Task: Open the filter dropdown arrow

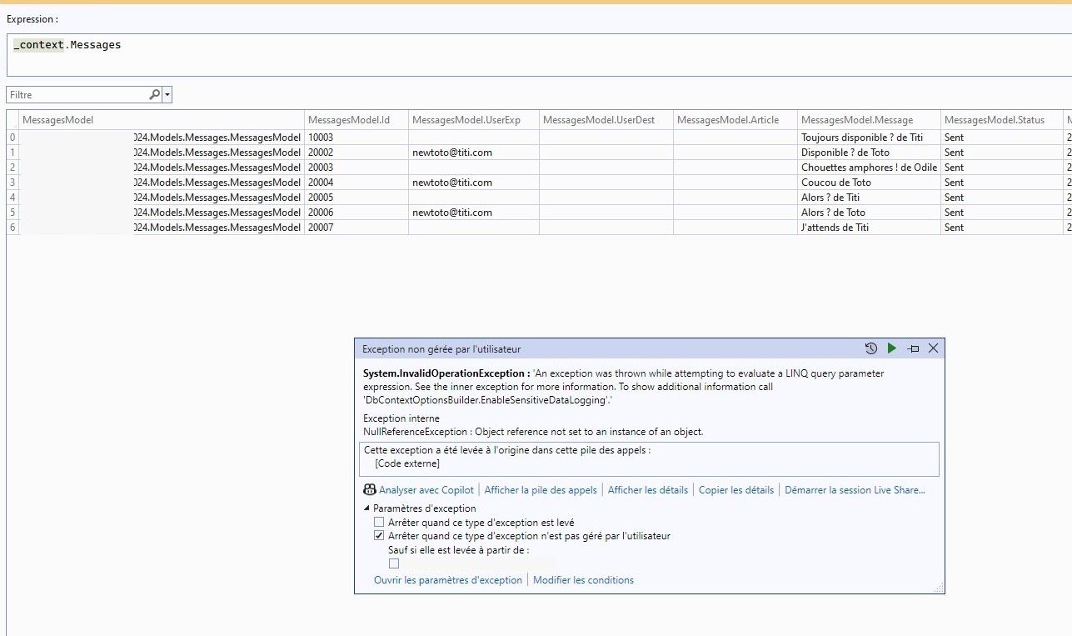Action: [x=167, y=95]
